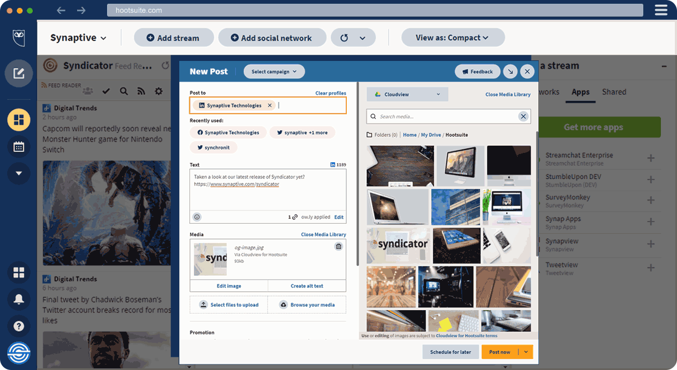677x370 pixels.
Task: Click Create alt text button
Action: pyautogui.click(x=307, y=286)
